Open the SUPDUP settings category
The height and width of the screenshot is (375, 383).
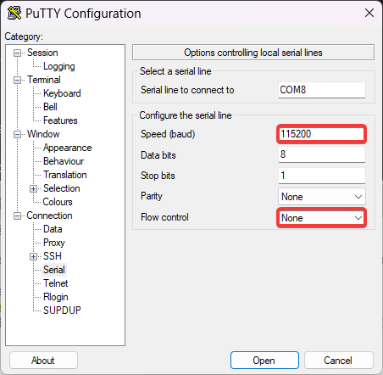(62, 311)
